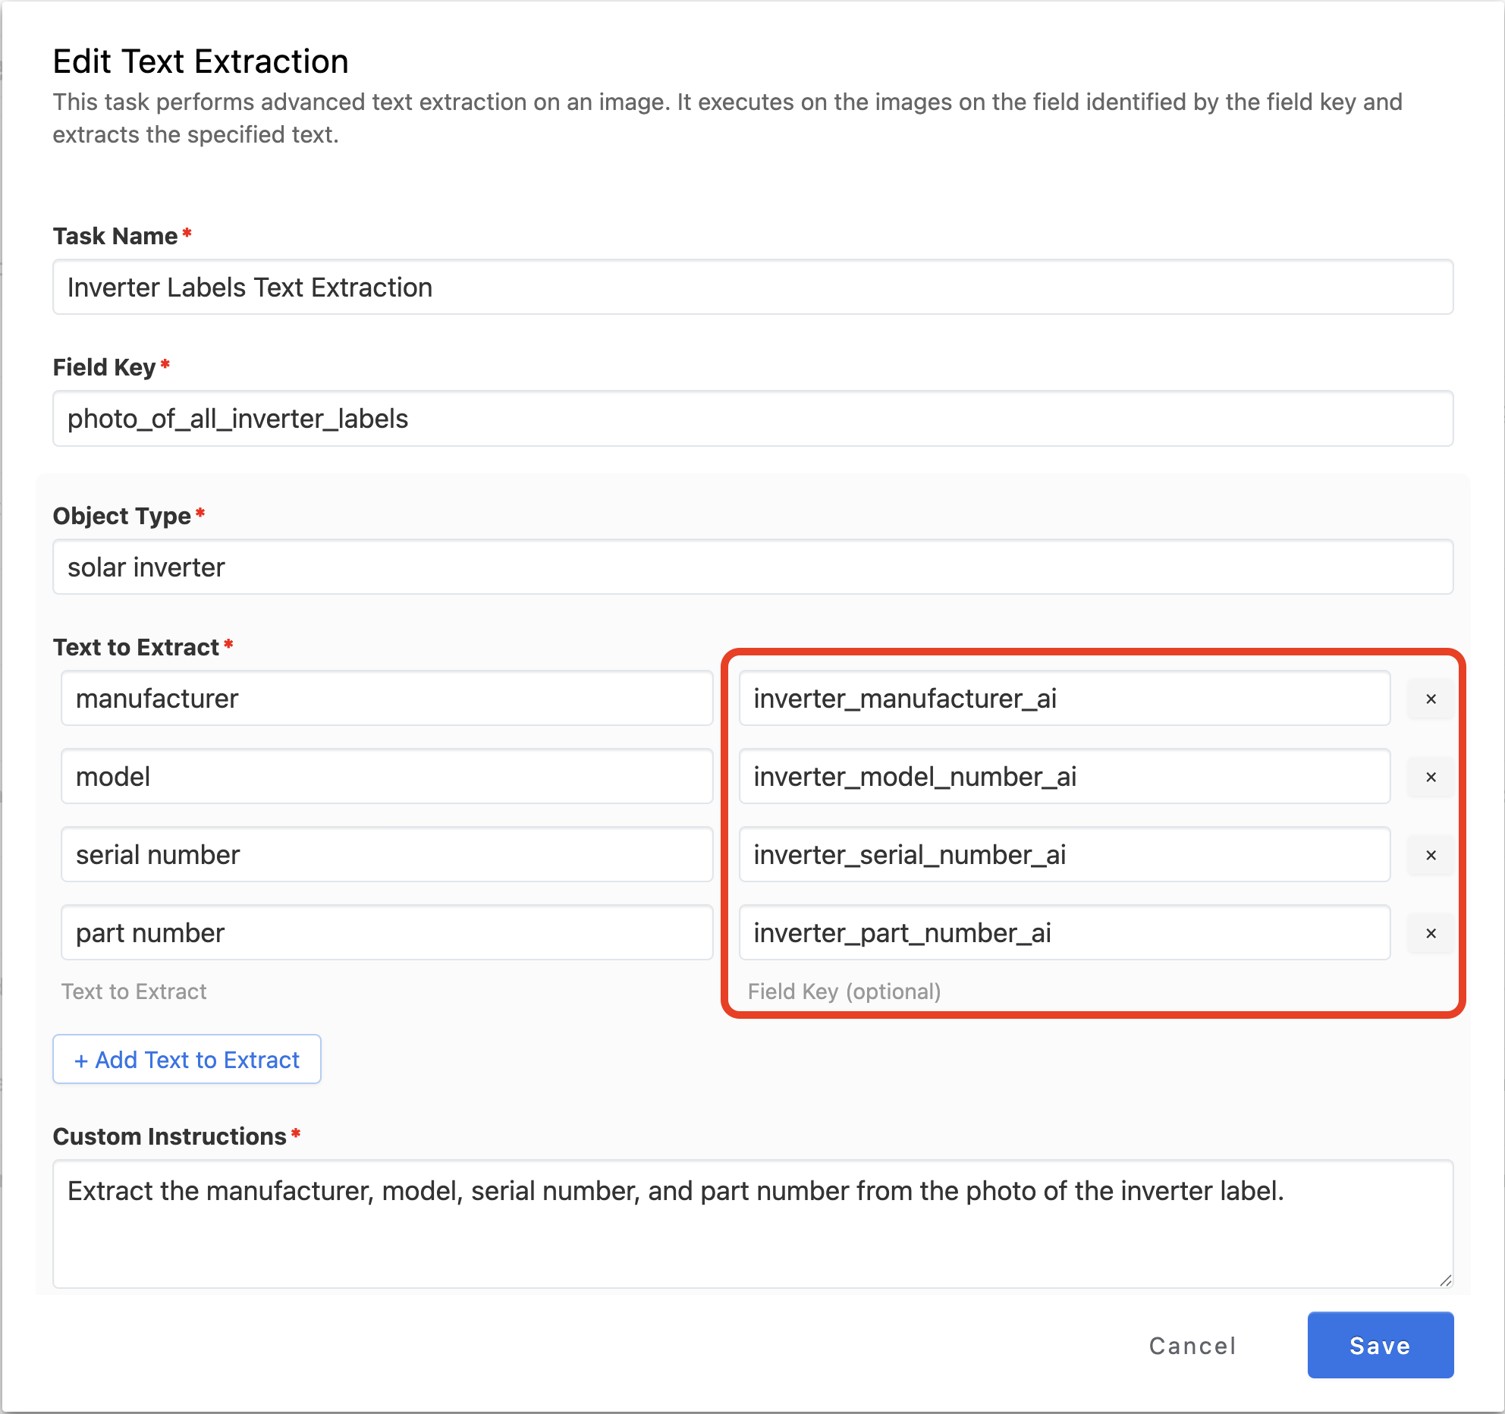Delete the inverter_part_number_ai row
Screen dimensions: 1505x1414
click(x=1431, y=933)
